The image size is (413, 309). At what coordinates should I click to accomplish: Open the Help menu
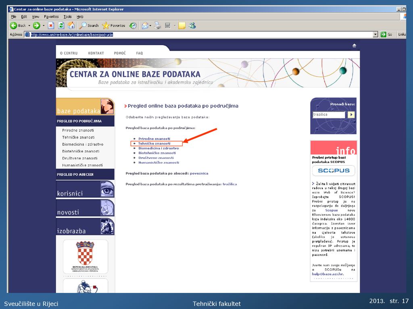80,16
